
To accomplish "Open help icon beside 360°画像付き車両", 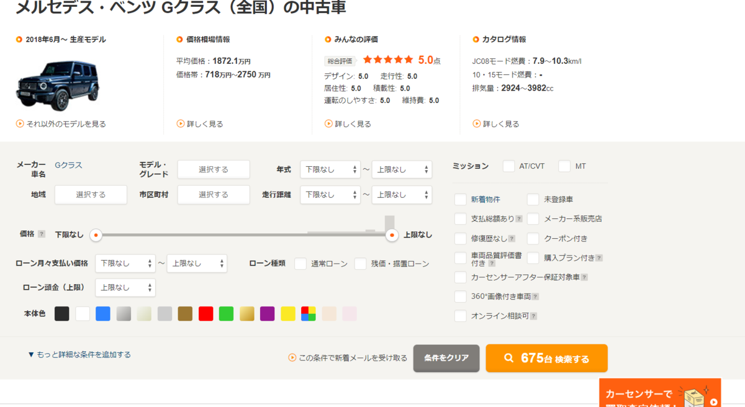I will point(535,297).
